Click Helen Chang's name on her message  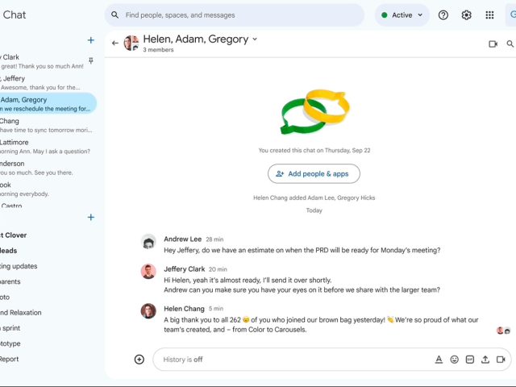184,309
